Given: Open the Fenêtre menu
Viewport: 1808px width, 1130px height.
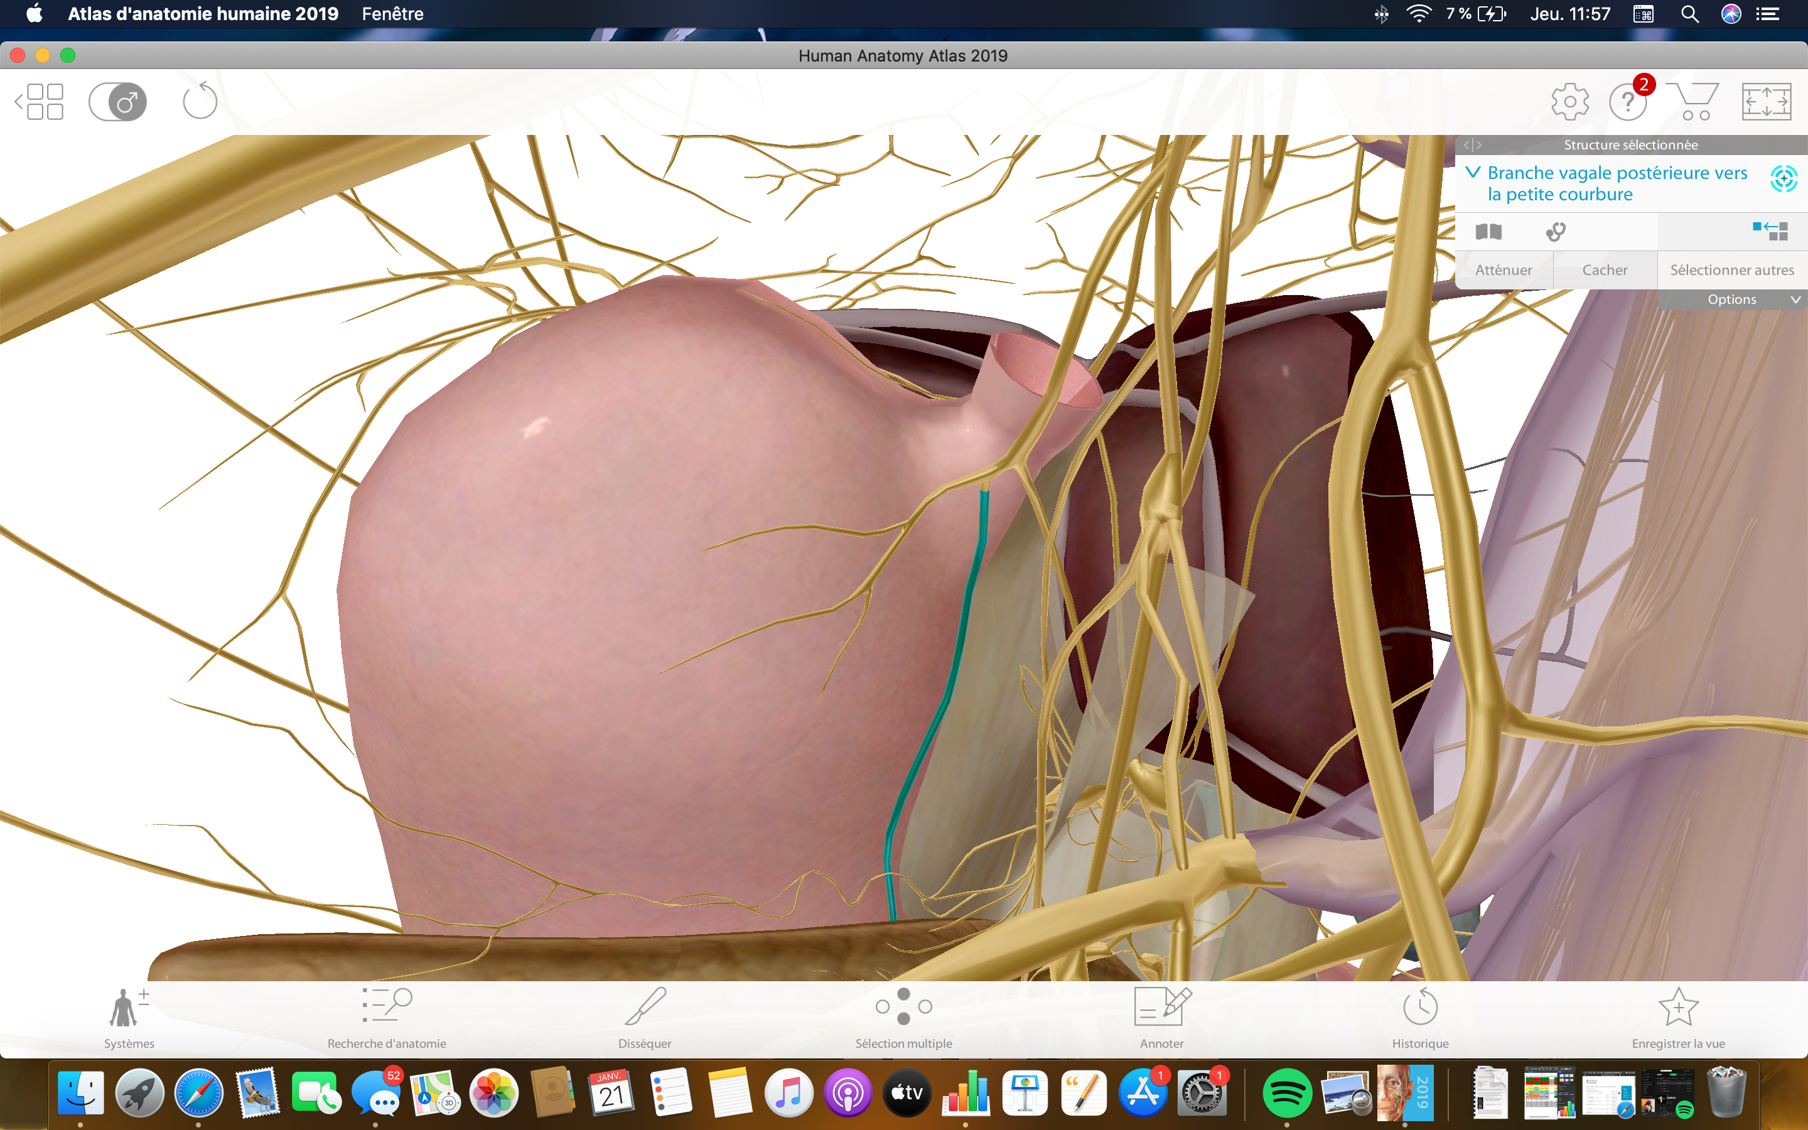Looking at the screenshot, I should [392, 13].
